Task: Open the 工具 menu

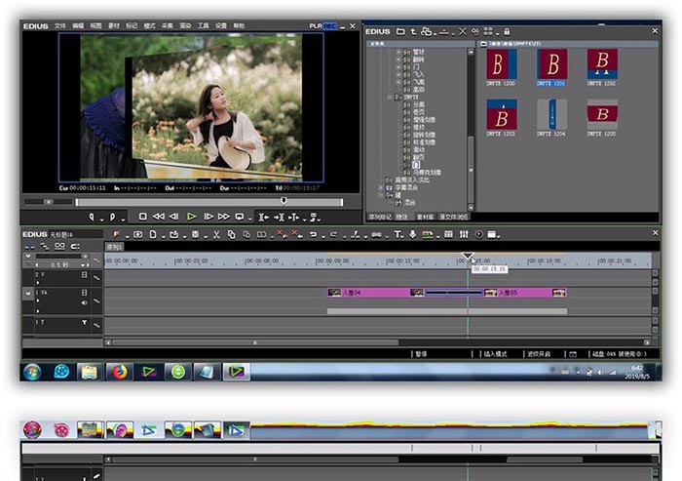Action: point(203,25)
